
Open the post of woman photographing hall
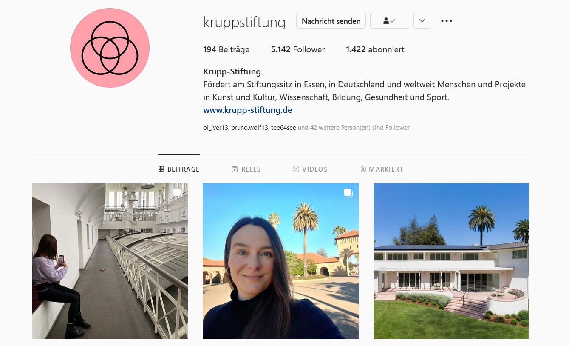click(x=110, y=261)
